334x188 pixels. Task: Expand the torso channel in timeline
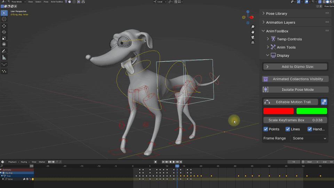click(x=3, y=179)
